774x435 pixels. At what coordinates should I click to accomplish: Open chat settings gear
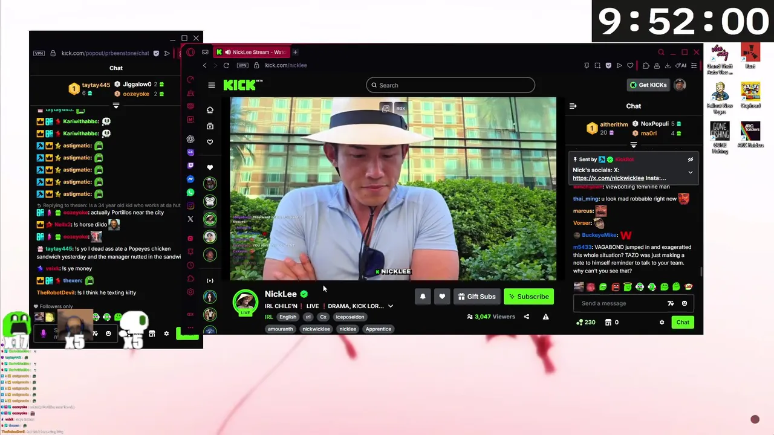pos(662,323)
